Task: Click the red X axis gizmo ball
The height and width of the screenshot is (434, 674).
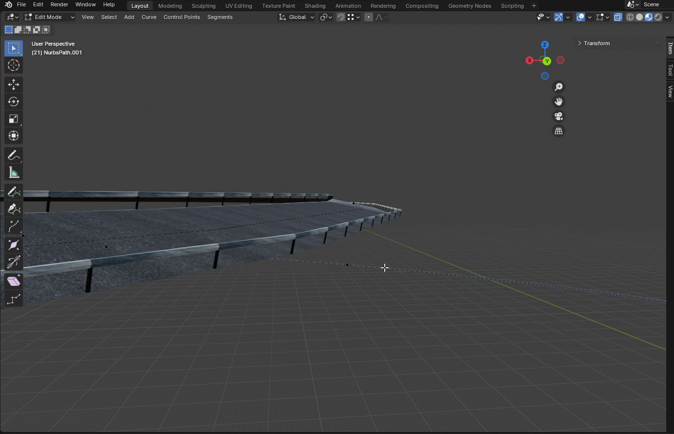Action: (x=530, y=60)
